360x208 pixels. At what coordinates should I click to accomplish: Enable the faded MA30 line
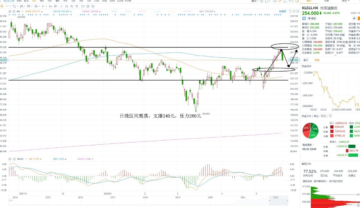(x=115, y=12)
